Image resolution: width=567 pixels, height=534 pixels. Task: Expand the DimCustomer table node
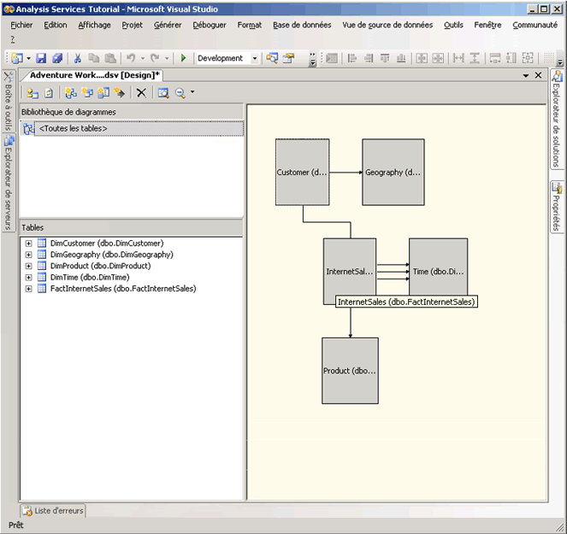click(29, 244)
